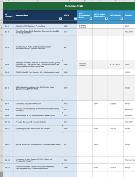Screen dimensions: 135x177
Task: Open the CMS Number filter dropdown
Action: click(122, 19)
